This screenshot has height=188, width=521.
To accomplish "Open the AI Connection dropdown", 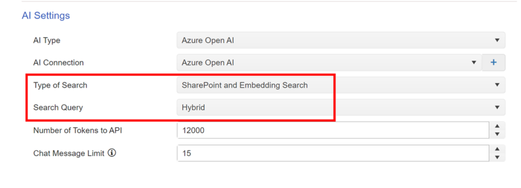I will 329,62.
